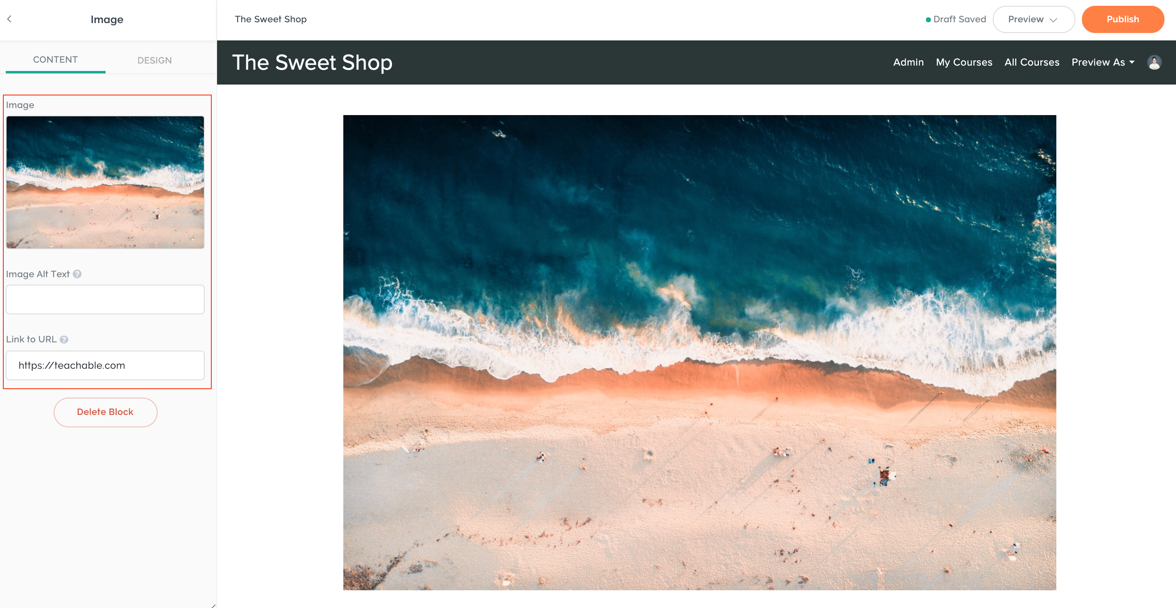Open the Admin navigation link
Screen dimensions: 1176x608
908,63
